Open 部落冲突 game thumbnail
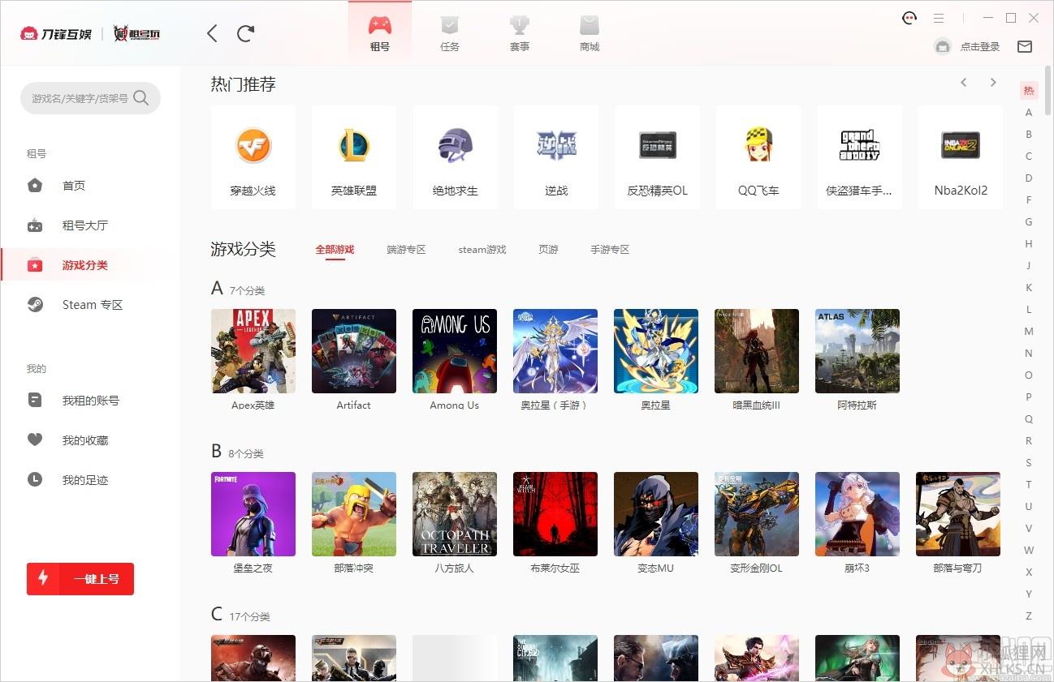Screen dimensions: 1054x682 pos(354,514)
